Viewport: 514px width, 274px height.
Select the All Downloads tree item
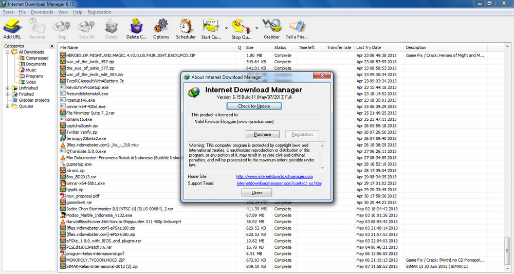(31, 52)
